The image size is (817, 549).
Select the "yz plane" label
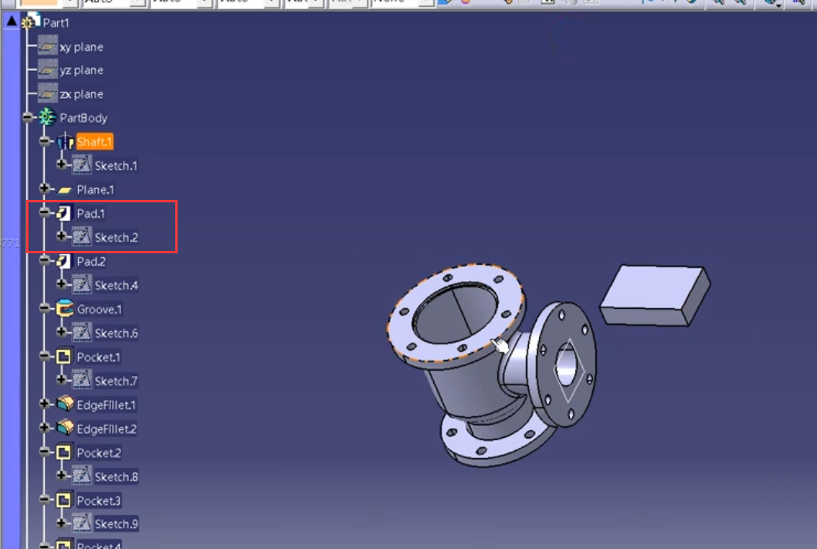(x=81, y=70)
